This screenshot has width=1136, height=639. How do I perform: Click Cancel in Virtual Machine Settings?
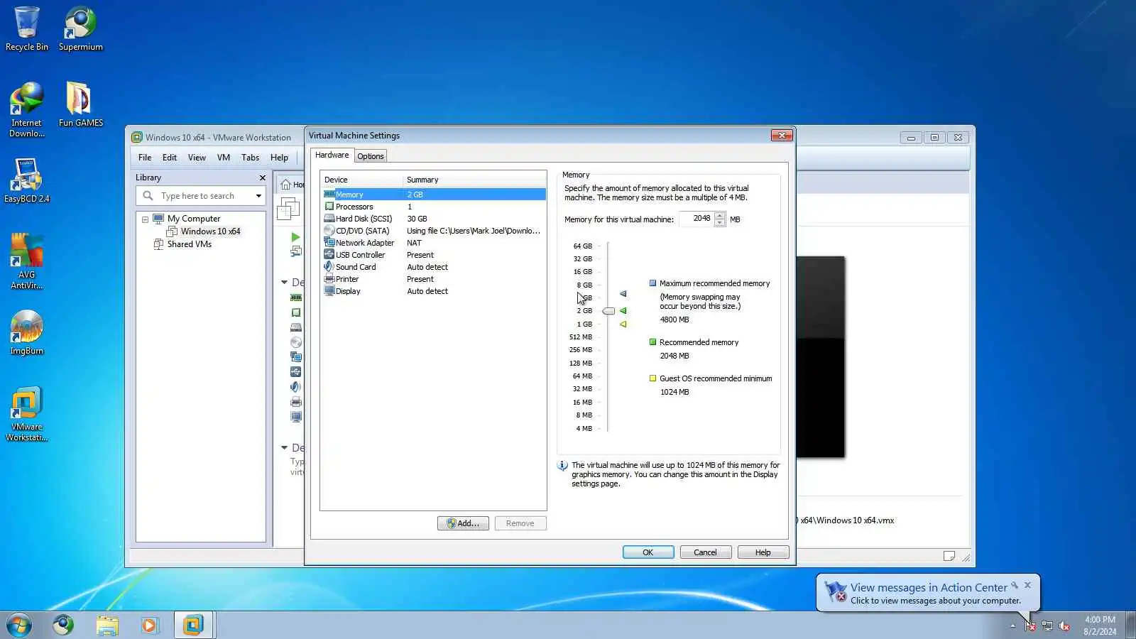click(x=706, y=552)
